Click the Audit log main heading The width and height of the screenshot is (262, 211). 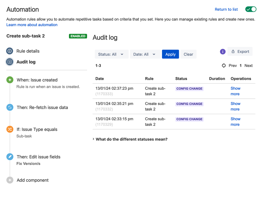coord(105,37)
